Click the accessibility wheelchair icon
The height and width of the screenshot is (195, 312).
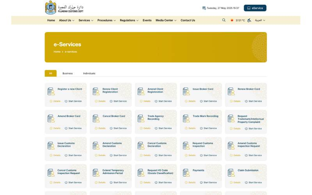pos(249,20)
